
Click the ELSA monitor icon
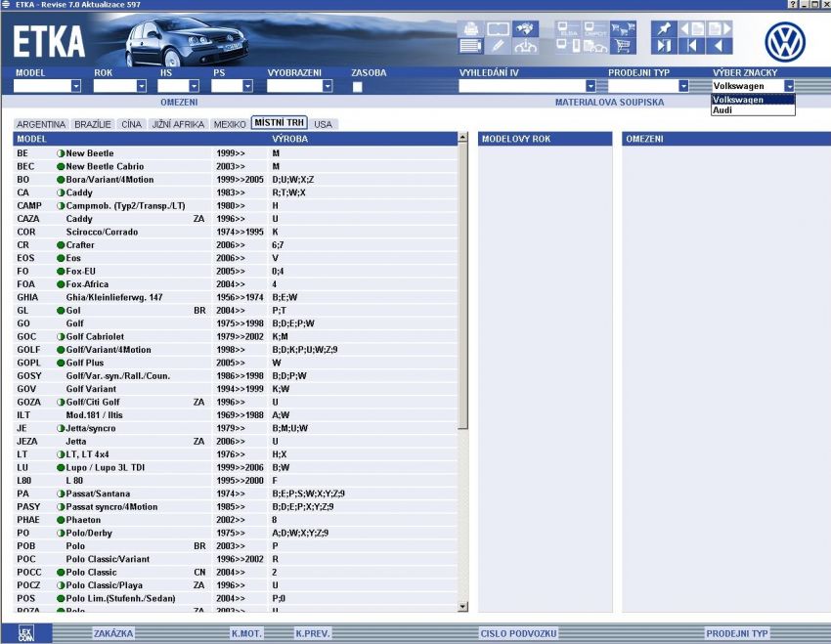tap(568, 28)
